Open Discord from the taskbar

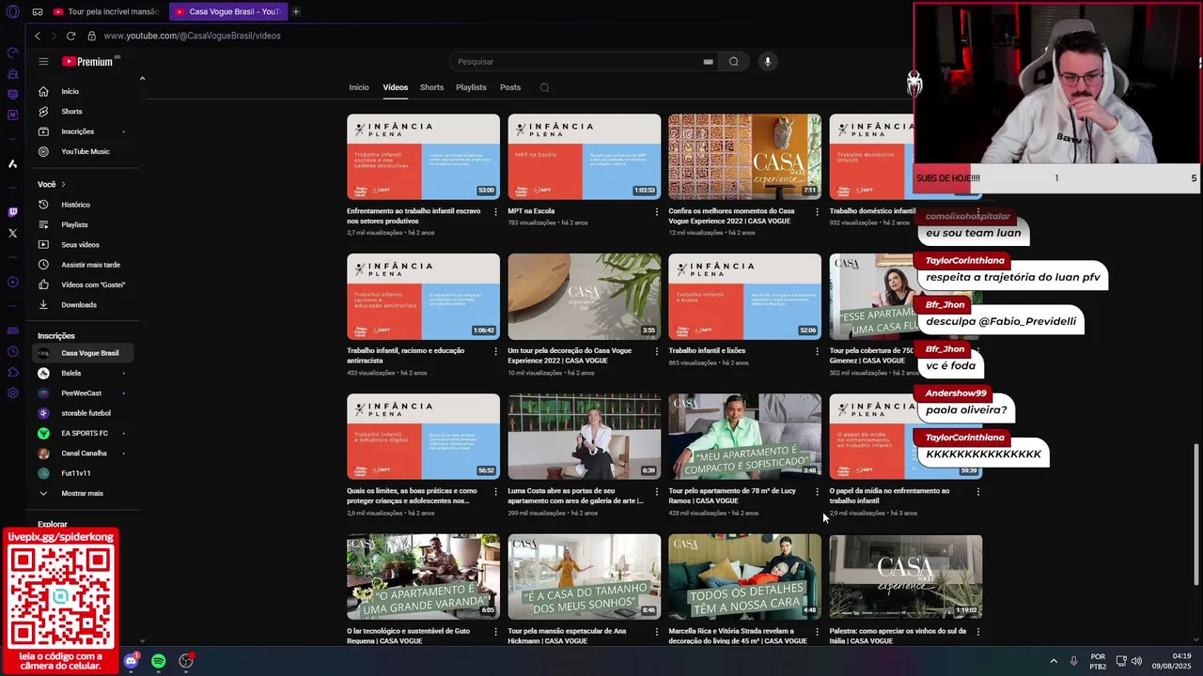[x=131, y=661]
